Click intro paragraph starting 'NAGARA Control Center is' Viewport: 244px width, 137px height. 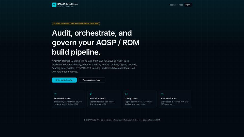[94, 66]
